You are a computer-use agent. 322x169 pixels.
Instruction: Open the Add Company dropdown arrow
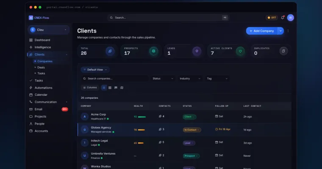click(280, 31)
